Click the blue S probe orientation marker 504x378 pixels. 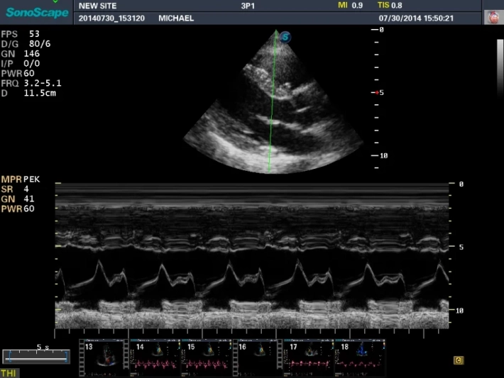[285, 37]
